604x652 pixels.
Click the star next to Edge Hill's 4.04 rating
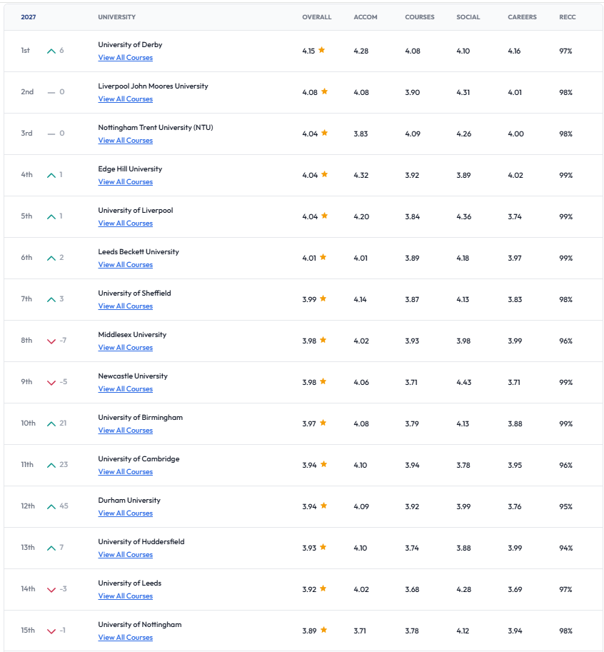pyautogui.click(x=325, y=174)
